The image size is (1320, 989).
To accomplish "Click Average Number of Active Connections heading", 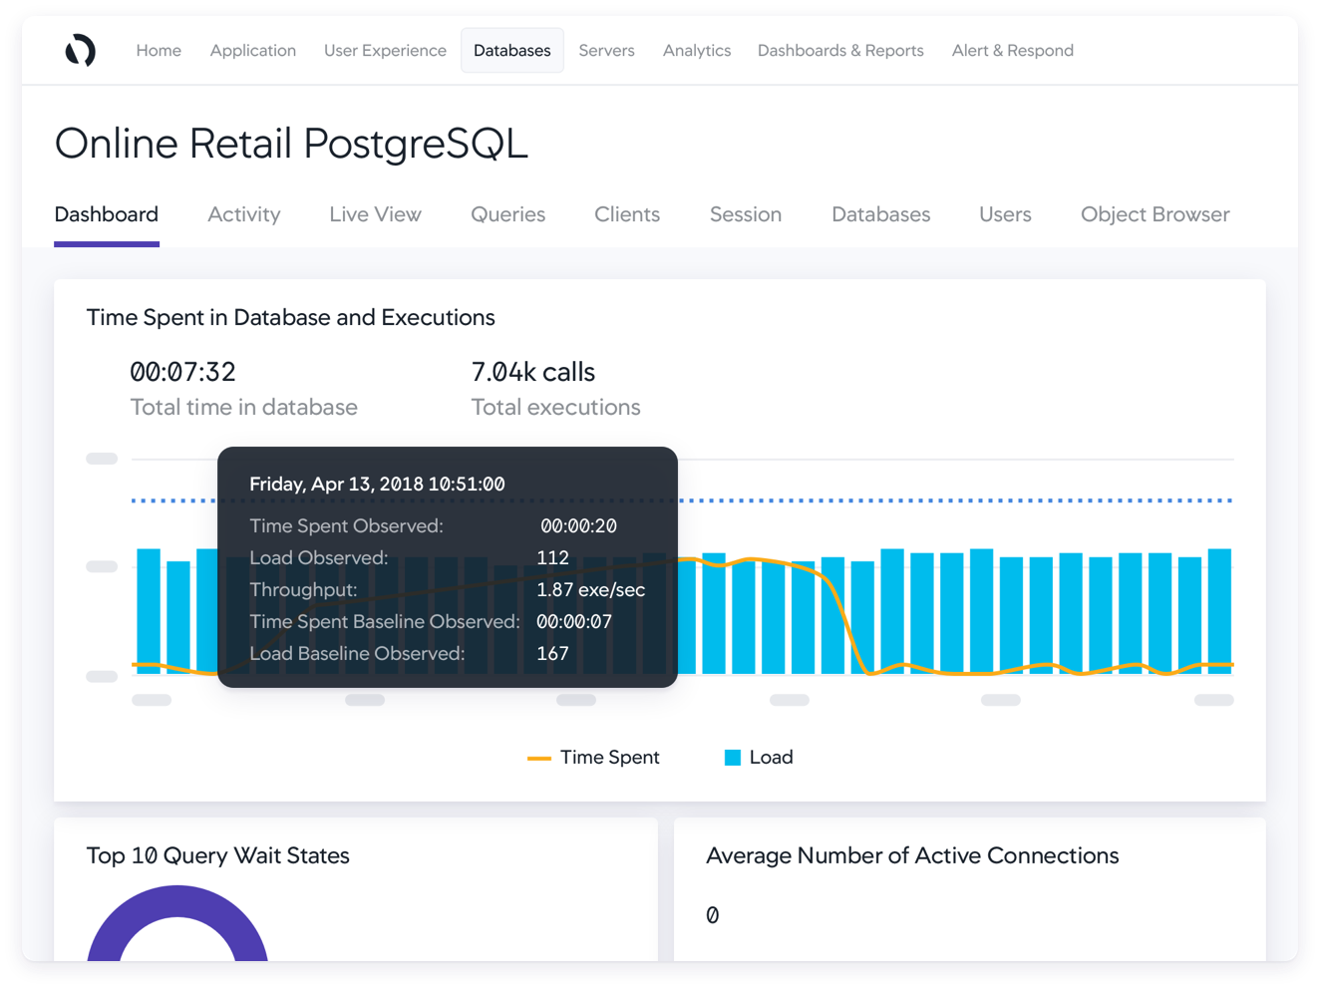I will click(912, 855).
